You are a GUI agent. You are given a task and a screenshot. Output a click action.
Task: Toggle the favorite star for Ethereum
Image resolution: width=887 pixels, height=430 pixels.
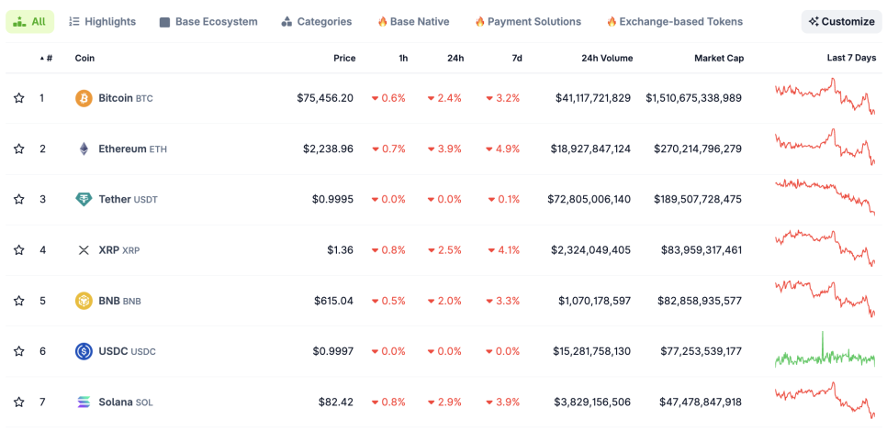[x=18, y=149]
